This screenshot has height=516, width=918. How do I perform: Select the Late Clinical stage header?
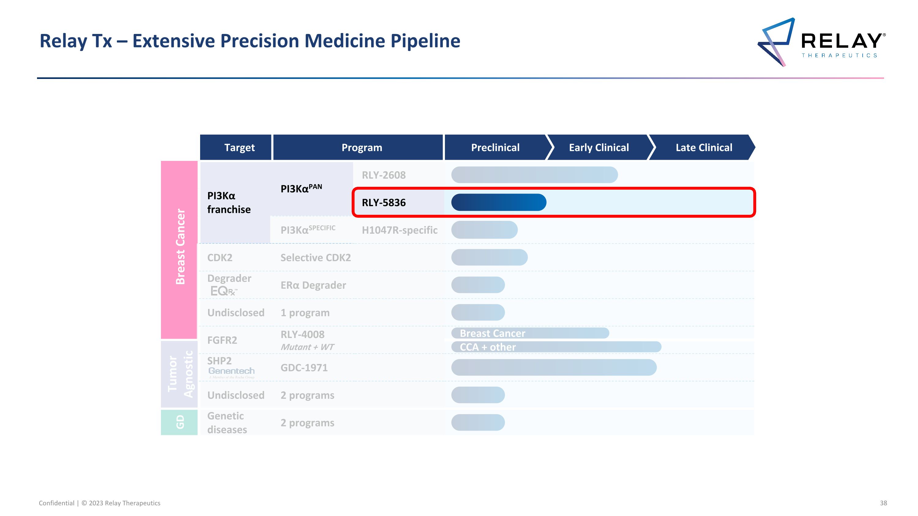(x=702, y=147)
